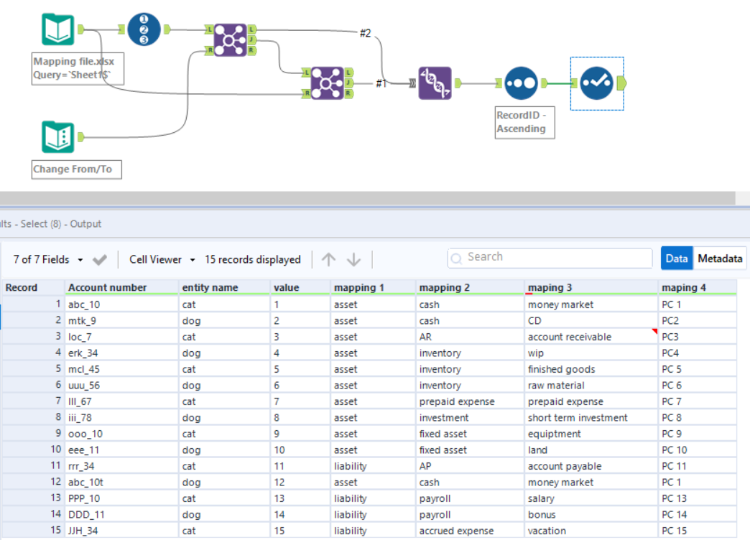Image resolution: width=750 pixels, height=540 pixels.
Task: Switch to the Metadata tab
Action: (719, 259)
